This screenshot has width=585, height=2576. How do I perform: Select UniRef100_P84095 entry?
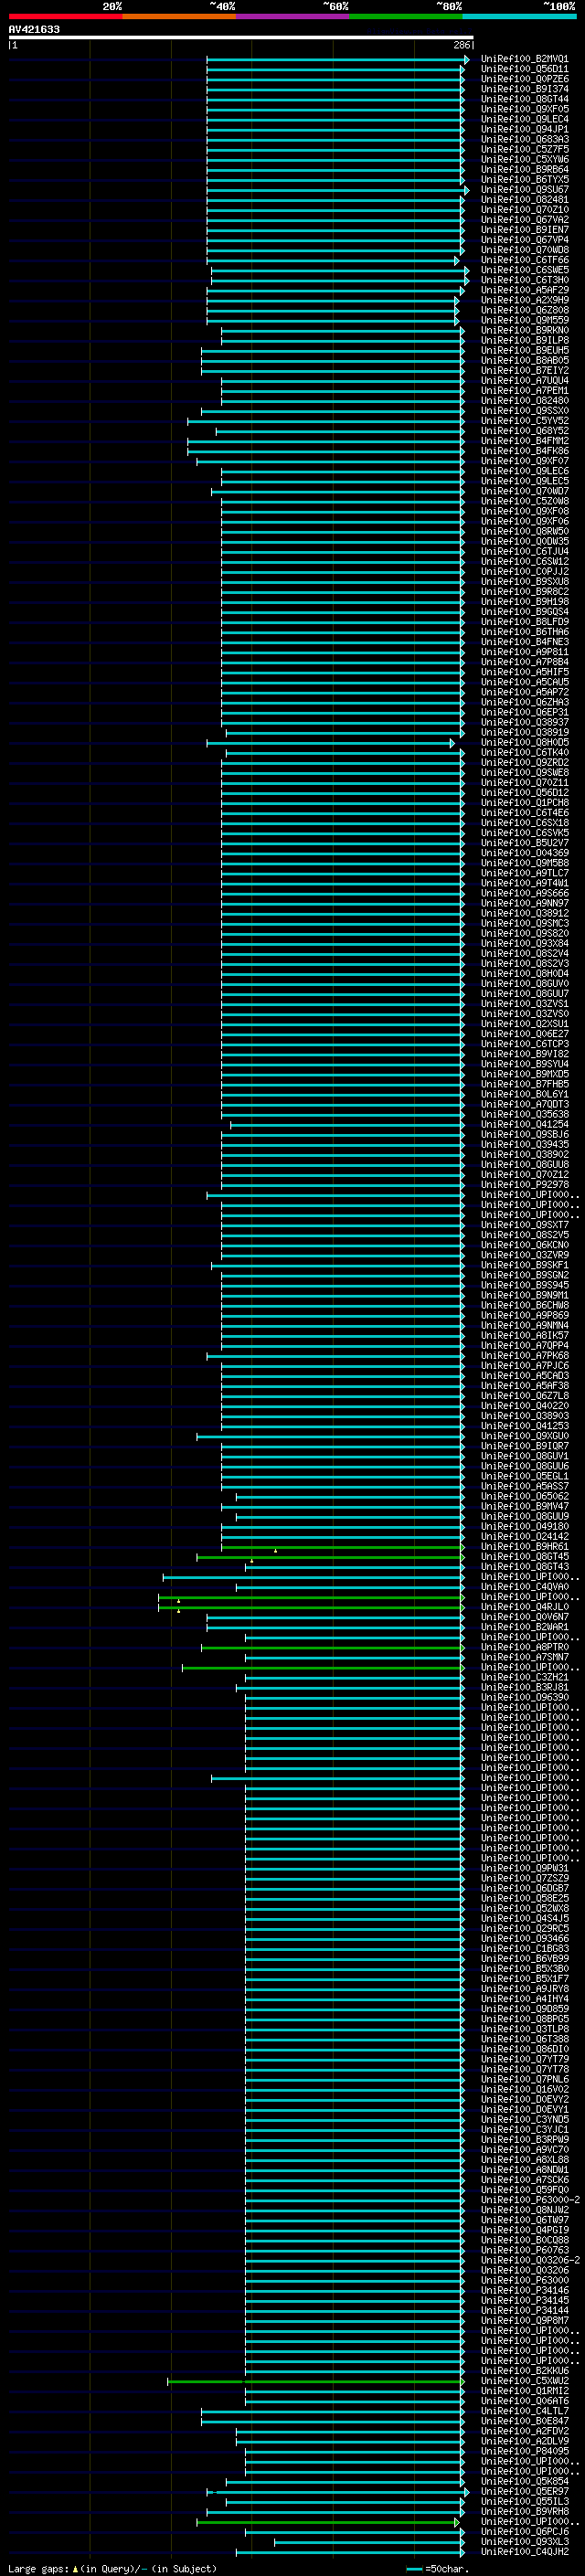point(524,2451)
